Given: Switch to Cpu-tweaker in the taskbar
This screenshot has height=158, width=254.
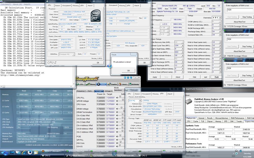Looking at the screenshot, I should pyautogui.click(x=101, y=156).
